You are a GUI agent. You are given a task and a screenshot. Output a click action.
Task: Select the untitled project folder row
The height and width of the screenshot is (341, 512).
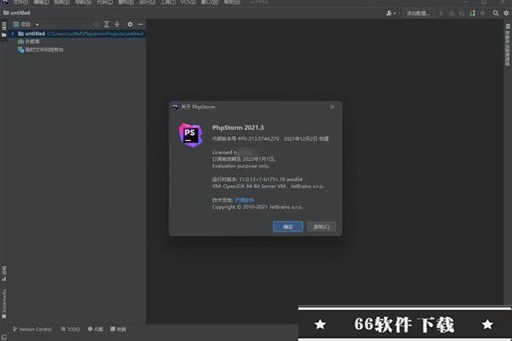point(77,33)
